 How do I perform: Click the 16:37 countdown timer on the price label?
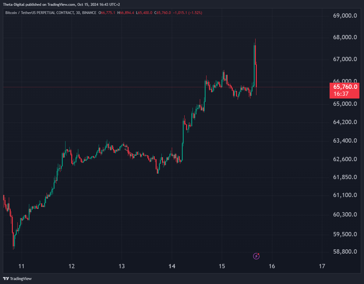click(x=341, y=94)
